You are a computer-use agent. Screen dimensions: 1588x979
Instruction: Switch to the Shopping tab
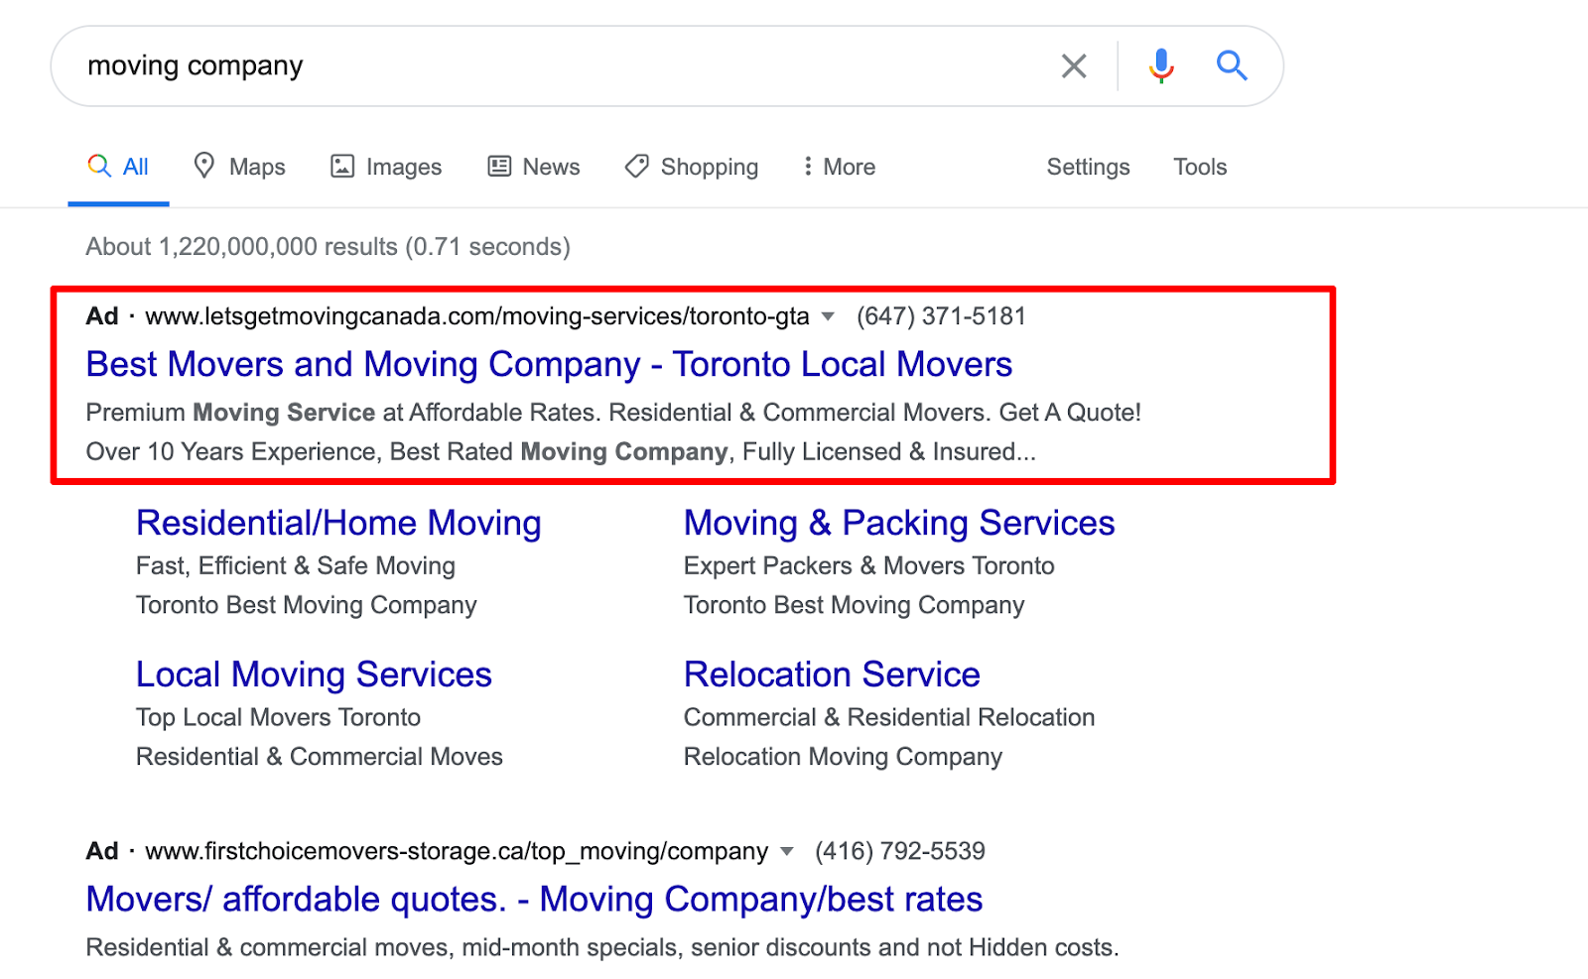[692, 167]
